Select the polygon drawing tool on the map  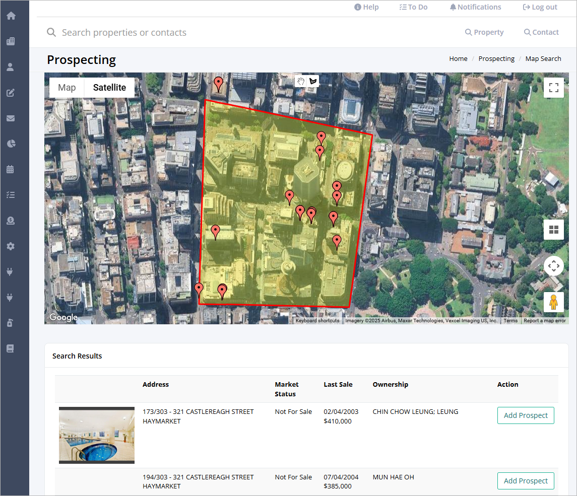click(313, 81)
